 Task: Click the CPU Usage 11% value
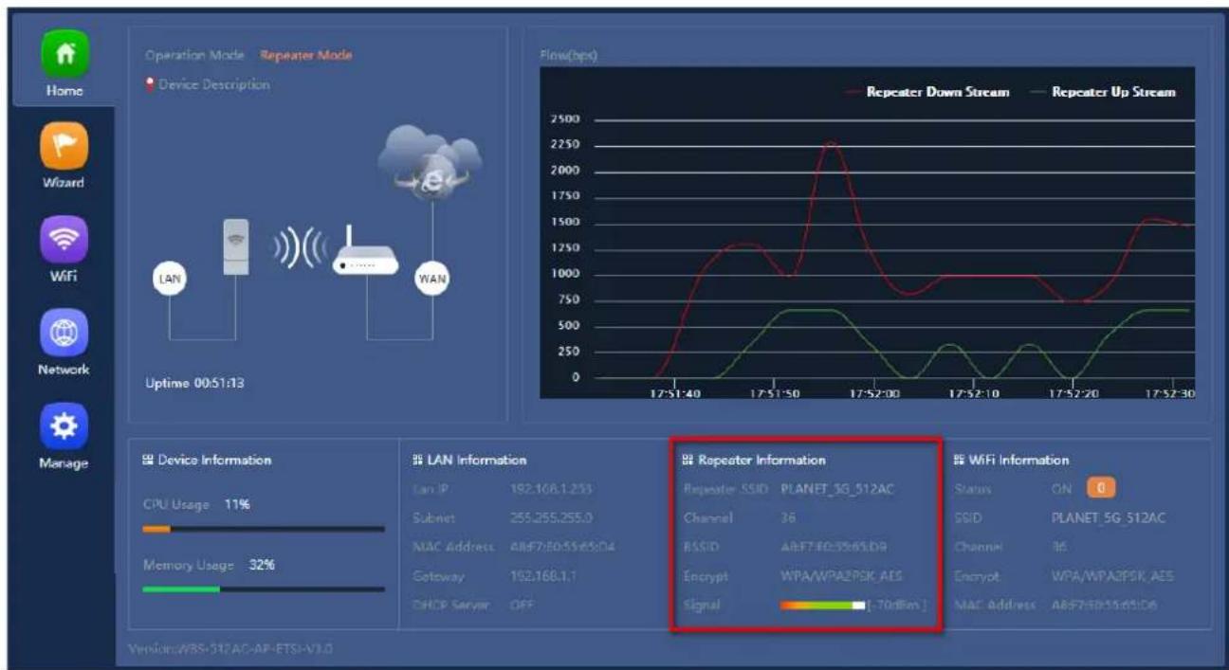tap(237, 505)
